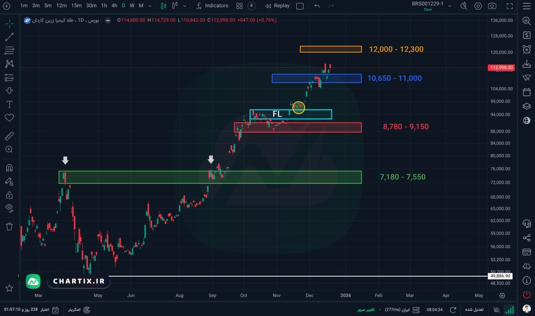Open the alarm clock alerts panel
The image size is (535, 316).
(x=527, y=50)
